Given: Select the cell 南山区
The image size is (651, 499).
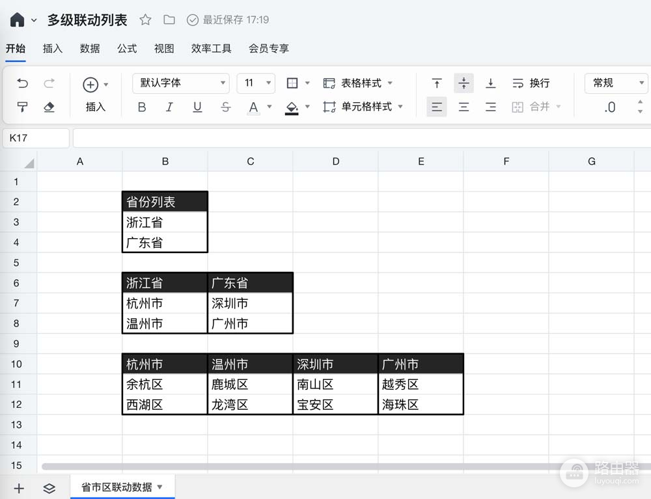Looking at the screenshot, I should [x=335, y=384].
